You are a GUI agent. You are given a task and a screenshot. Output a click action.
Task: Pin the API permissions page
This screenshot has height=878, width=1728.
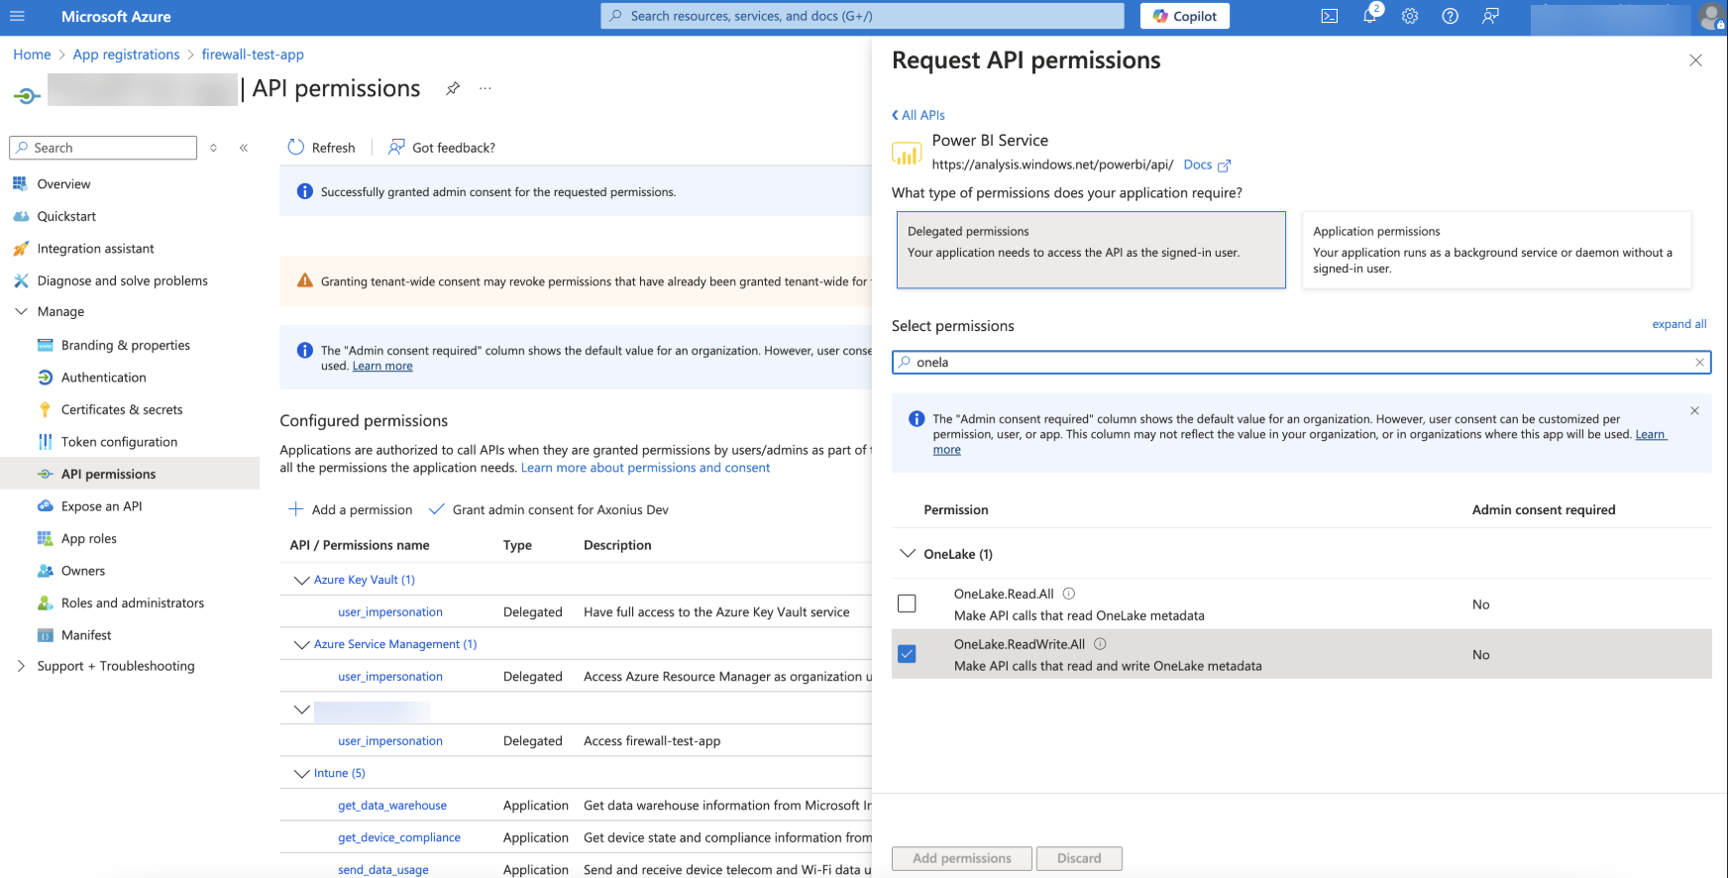click(x=453, y=88)
